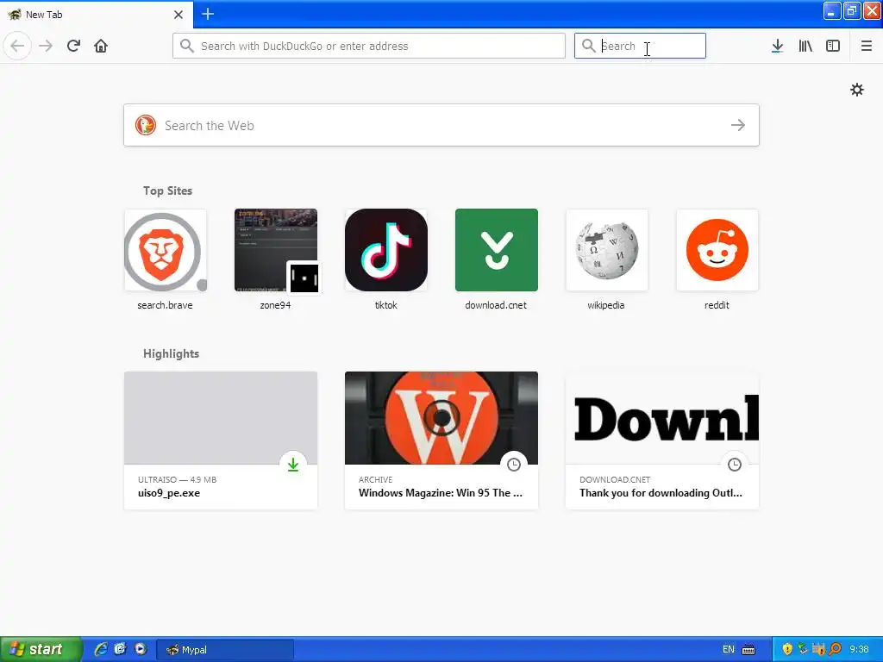The width and height of the screenshot is (883, 662).
Task: Open the library bookshelf icon
Action: 805,46
